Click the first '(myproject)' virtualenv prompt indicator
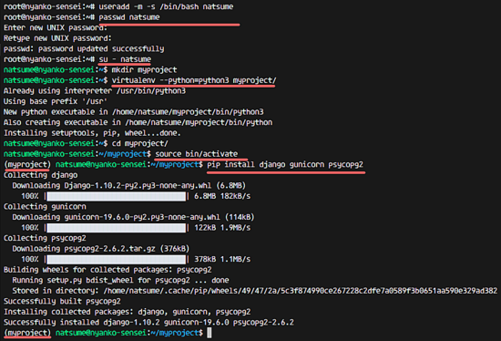 [x=27, y=164]
